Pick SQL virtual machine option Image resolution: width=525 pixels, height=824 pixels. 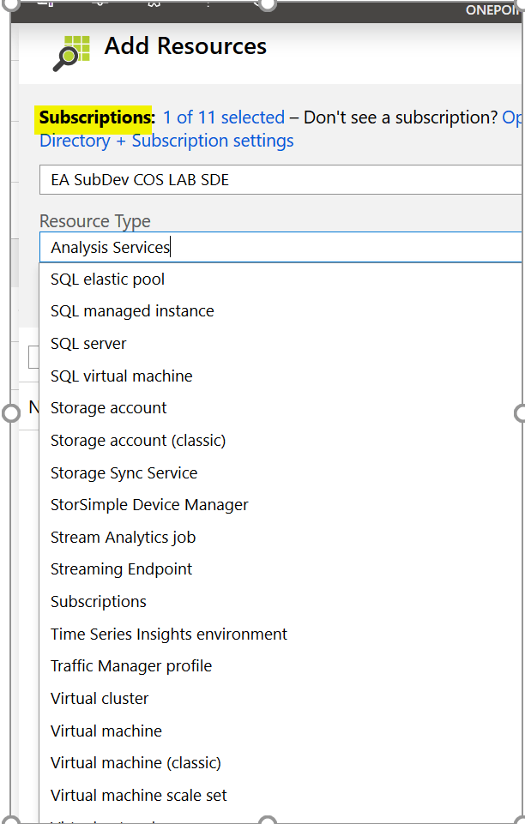click(122, 376)
